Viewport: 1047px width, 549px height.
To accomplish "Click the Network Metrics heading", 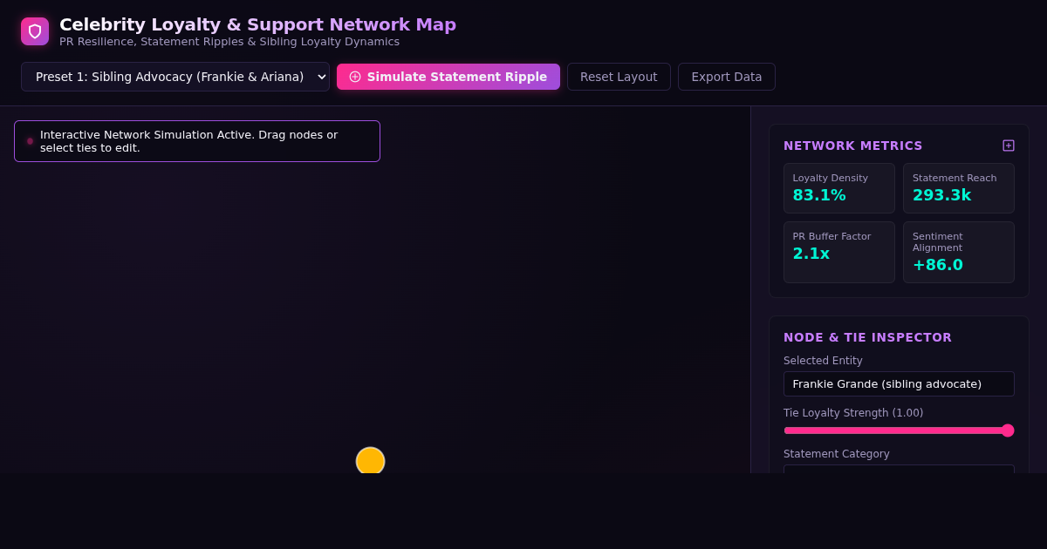I will coord(853,146).
